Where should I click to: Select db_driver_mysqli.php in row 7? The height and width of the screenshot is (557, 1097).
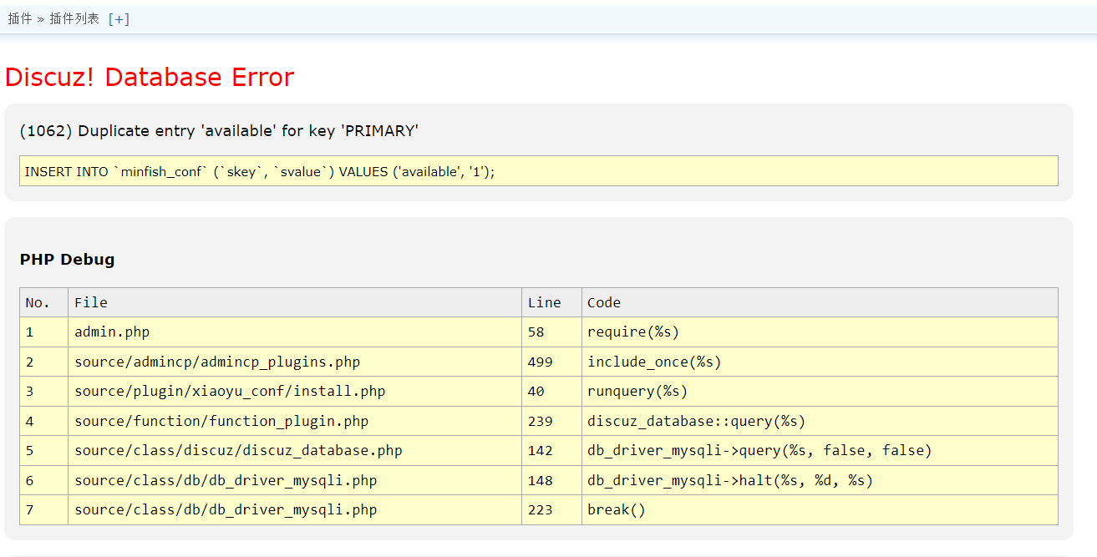(295, 510)
